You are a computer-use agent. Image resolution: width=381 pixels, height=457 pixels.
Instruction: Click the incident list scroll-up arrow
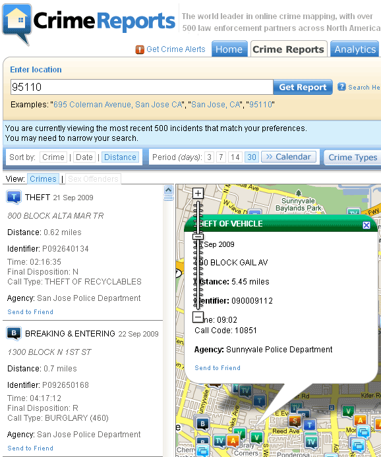168,190
